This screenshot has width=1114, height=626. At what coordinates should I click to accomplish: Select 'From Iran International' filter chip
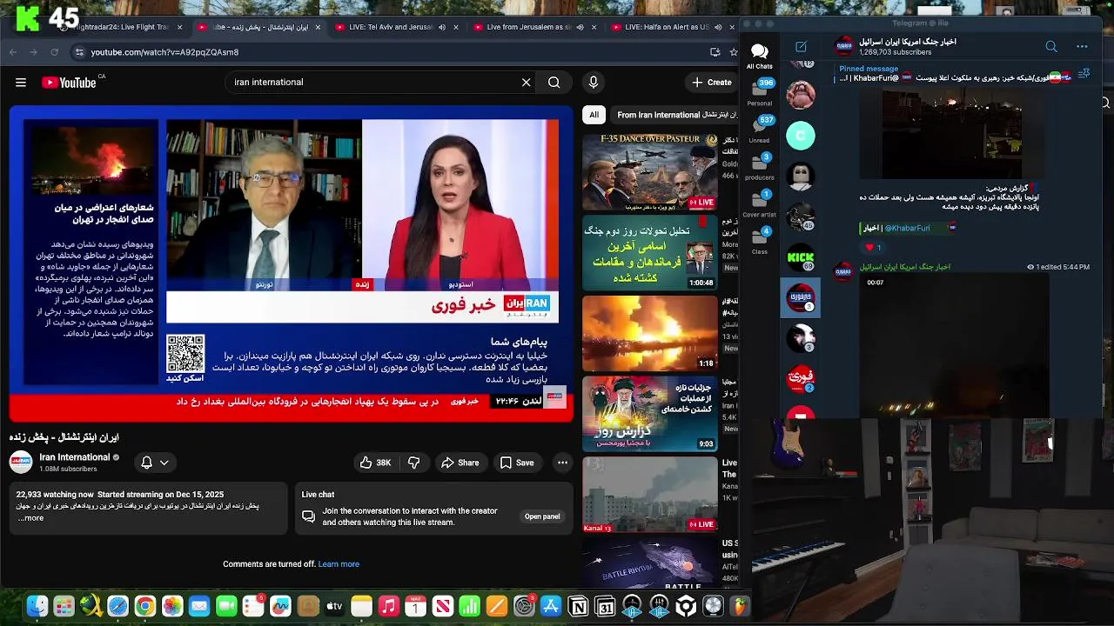(674, 115)
